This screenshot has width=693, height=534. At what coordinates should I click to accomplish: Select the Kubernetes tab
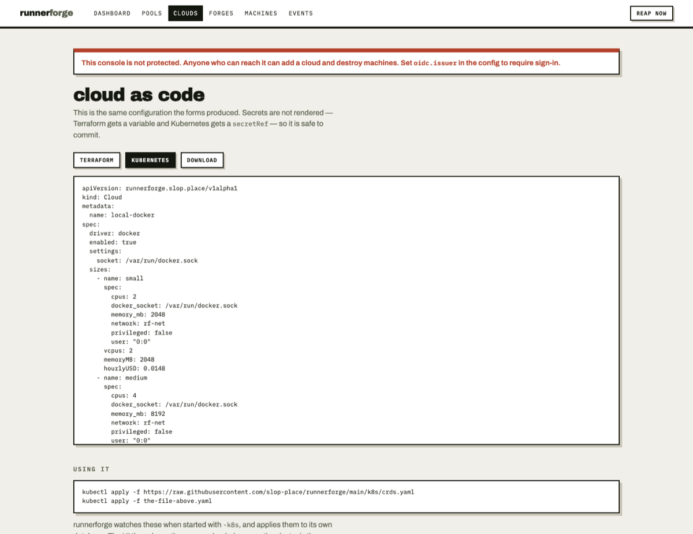[150, 160]
